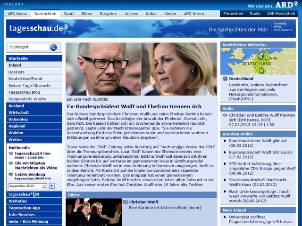Open the Regional section
This screenshot has height=226, width=302.
pyautogui.click(x=34, y=126)
